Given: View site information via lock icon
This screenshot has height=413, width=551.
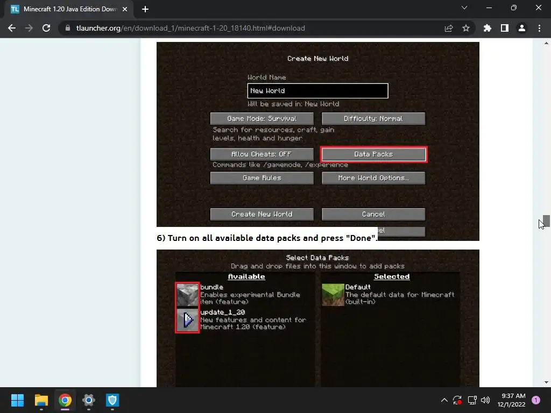Looking at the screenshot, I should click(68, 28).
